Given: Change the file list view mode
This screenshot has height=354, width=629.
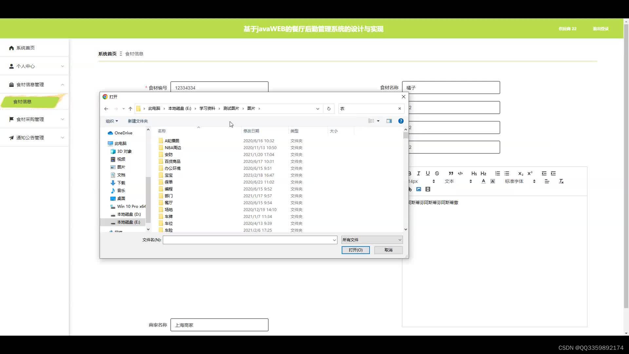Looking at the screenshot, I should coord(371,121).
